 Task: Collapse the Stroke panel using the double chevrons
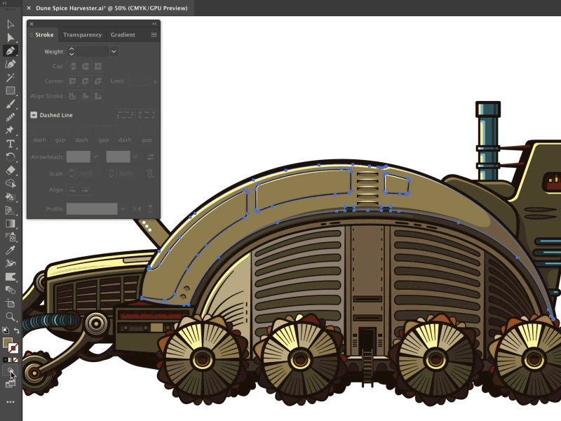[x=154, y=24]
